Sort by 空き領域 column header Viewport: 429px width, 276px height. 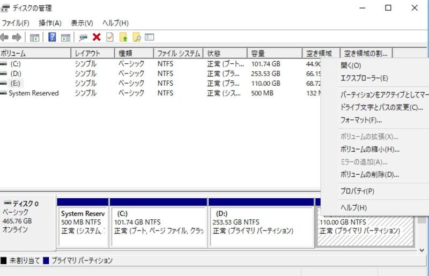tap(321, 53)
